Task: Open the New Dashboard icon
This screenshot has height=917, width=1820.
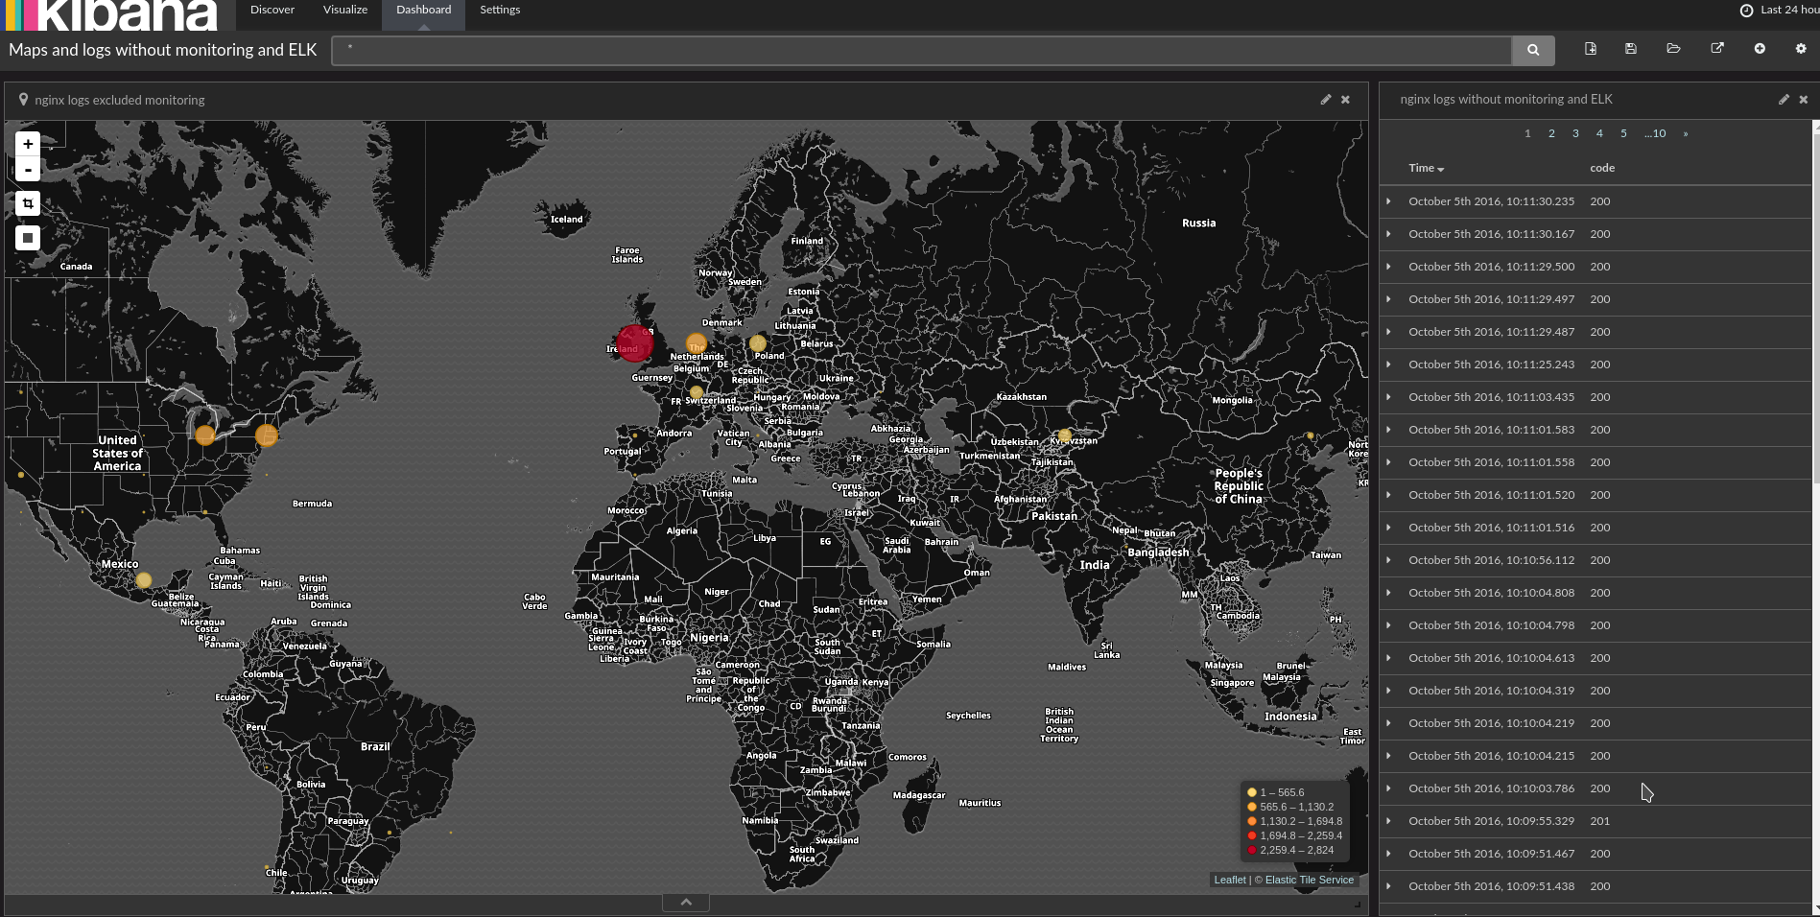Action: [1590, 49]
